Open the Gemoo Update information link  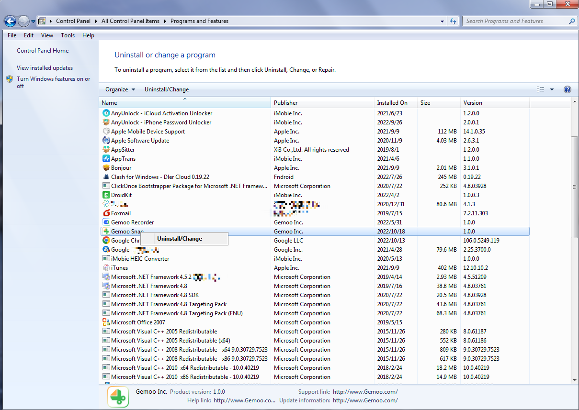click(x=365, y=400)
